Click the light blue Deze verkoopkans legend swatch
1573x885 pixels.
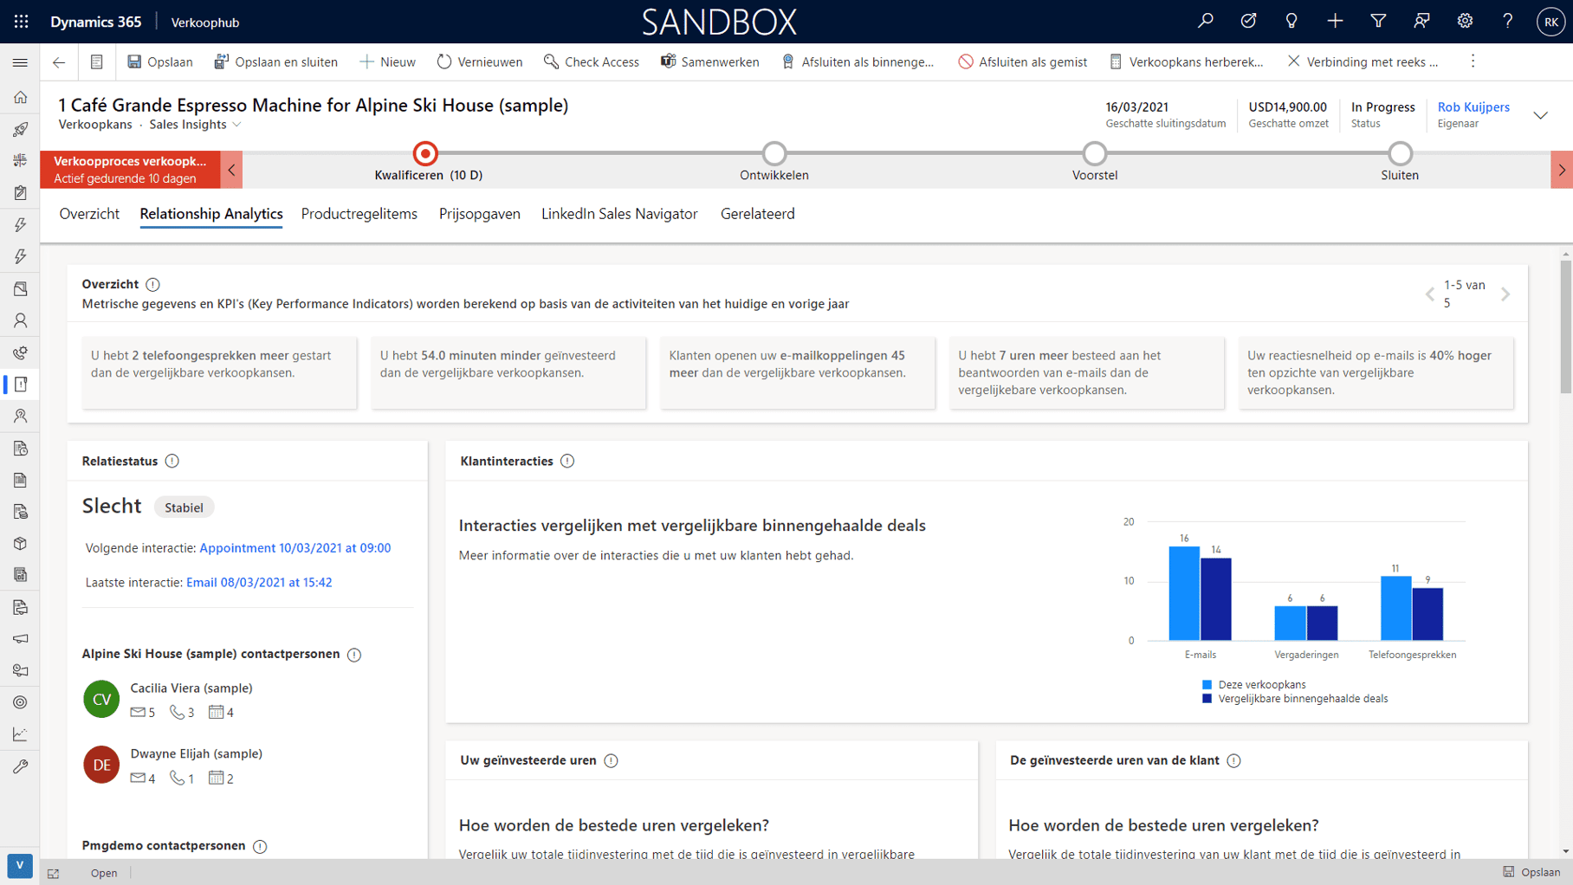point(1207,685)
